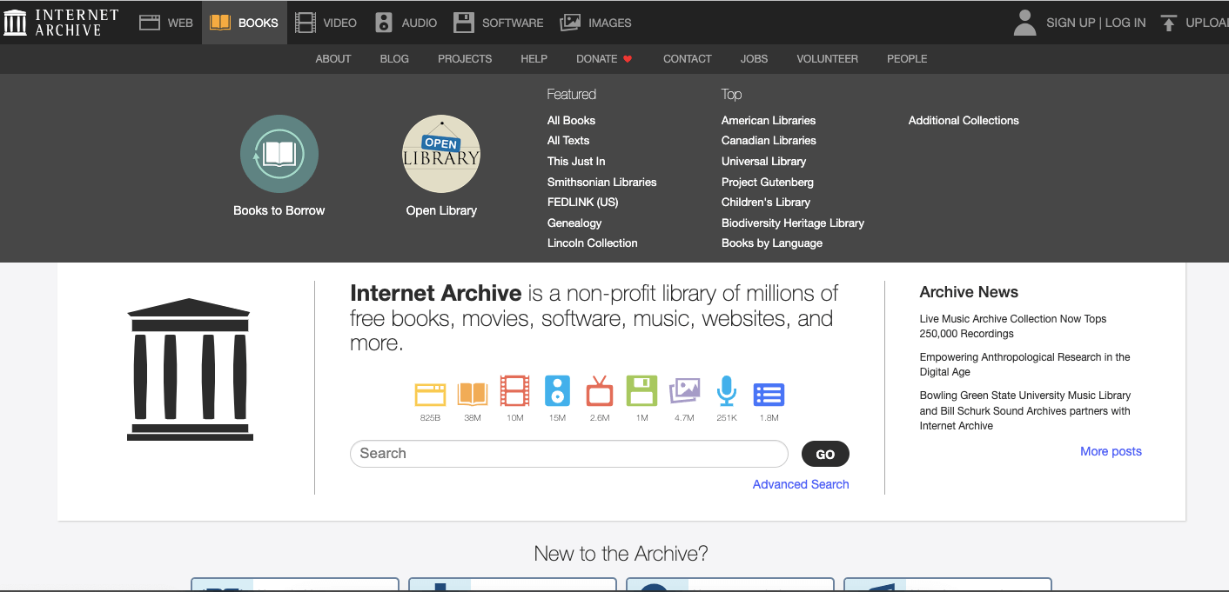The image size is (1229, 592).
Task: Open the PROJECTS link
Action: coord(465,59)
